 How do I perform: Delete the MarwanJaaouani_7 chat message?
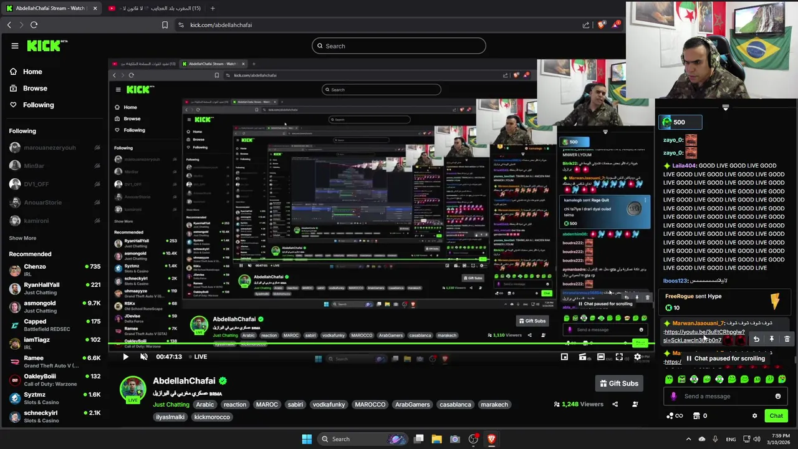(x=787, y=339)
